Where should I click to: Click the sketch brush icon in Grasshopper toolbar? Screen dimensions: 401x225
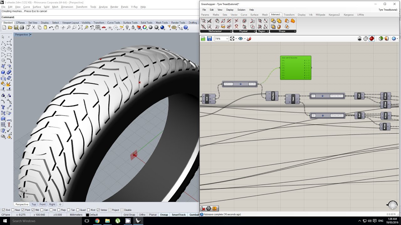tap(249, 39)
